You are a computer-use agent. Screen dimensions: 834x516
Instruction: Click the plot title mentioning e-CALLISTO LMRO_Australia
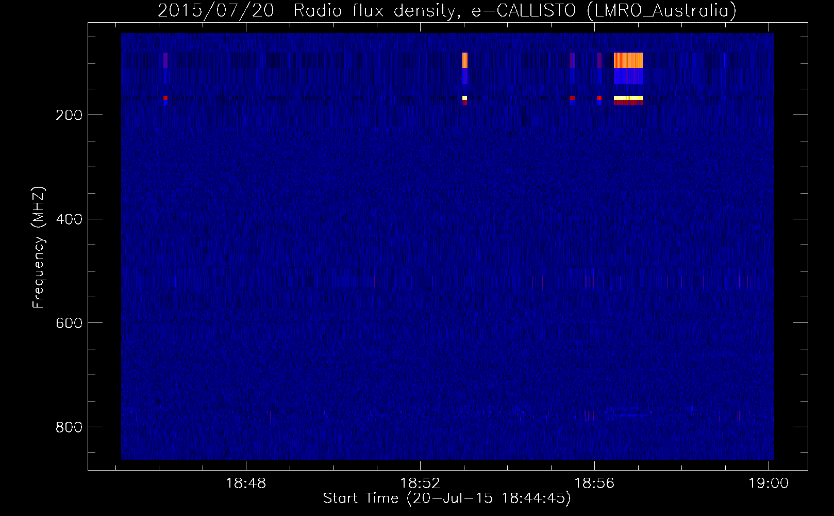pyautogui.click(x=447, y=10)
